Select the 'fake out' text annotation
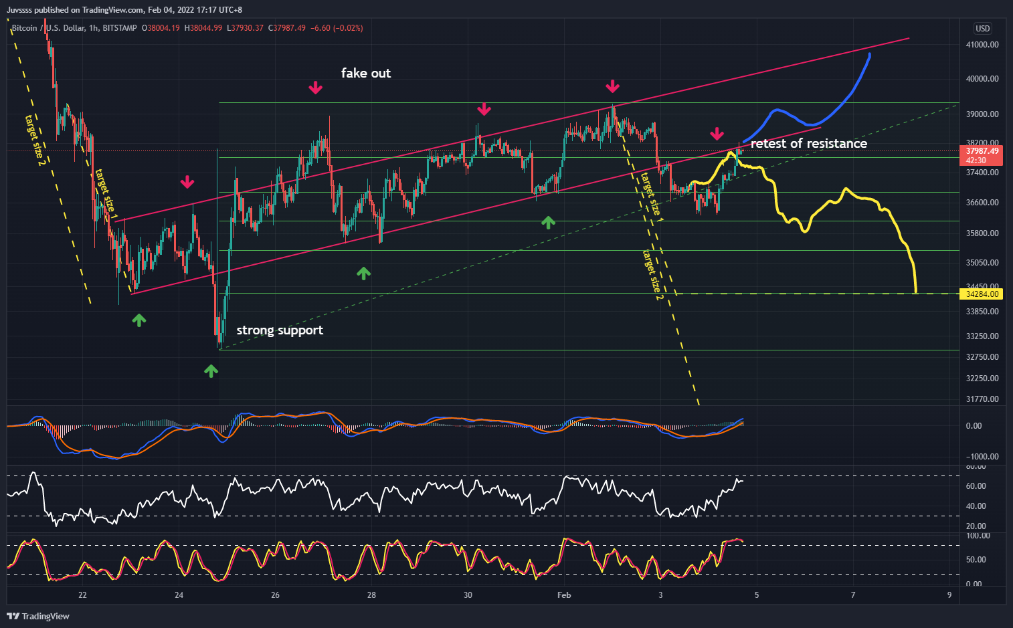This screenshot has width=1013, height=628. coord(366,73)
